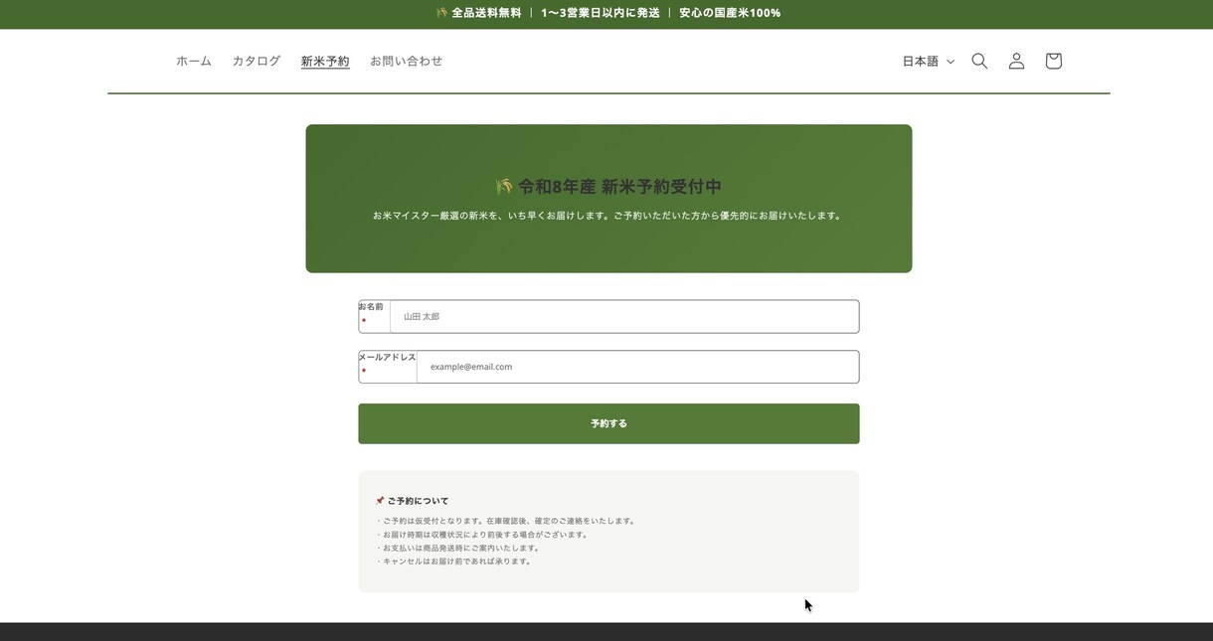Click the キャンセルはお届け前 notice line
The height and width of the screenshot is (641, 1213).
[x=455, y=561]
